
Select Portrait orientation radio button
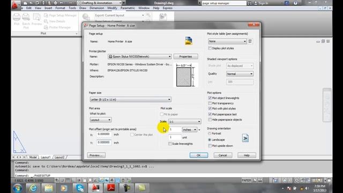tap(210, 133)
